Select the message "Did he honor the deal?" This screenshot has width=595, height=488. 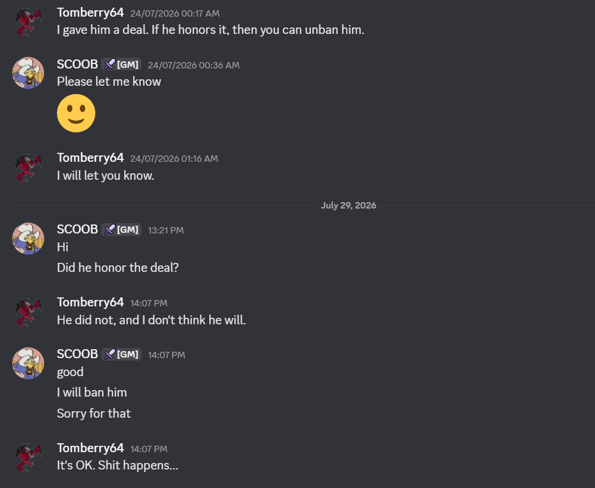click(118, 267)
